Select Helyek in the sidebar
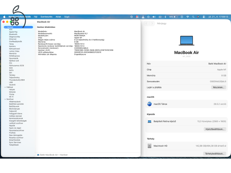231x173 pixels. 12,90
